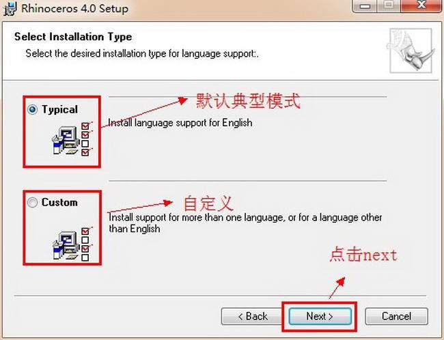This screenshot has height=340, width=444.
Task: Select the Custom radio button
Action: coord(33,202)
